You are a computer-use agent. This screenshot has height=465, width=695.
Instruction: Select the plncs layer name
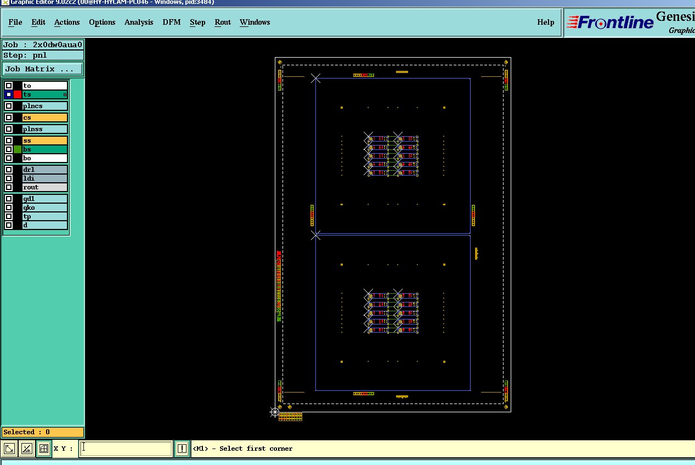[44, 106]
